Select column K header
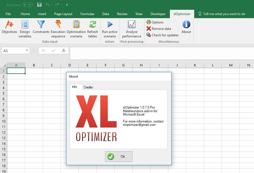The image size is (254, 173). [x=195, y=65]
